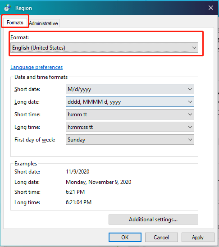Image resolution: width=219 pixels, height=247 pixels.
Task: Click the Long date dddd, MMMM d, yyyy field
Action: point(130,102)
